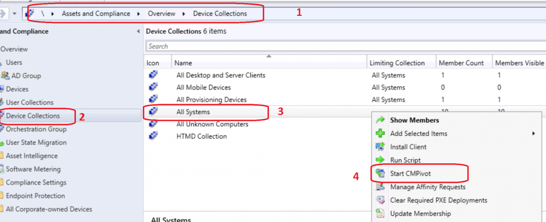The image size is (546, 222).
Task: Sort by the Limiting Collection column header
Action: click(397, 63)
